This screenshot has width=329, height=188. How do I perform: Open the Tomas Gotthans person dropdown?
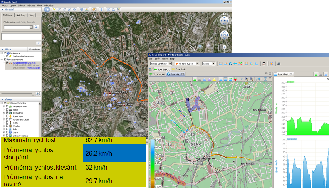pos(170,64)
